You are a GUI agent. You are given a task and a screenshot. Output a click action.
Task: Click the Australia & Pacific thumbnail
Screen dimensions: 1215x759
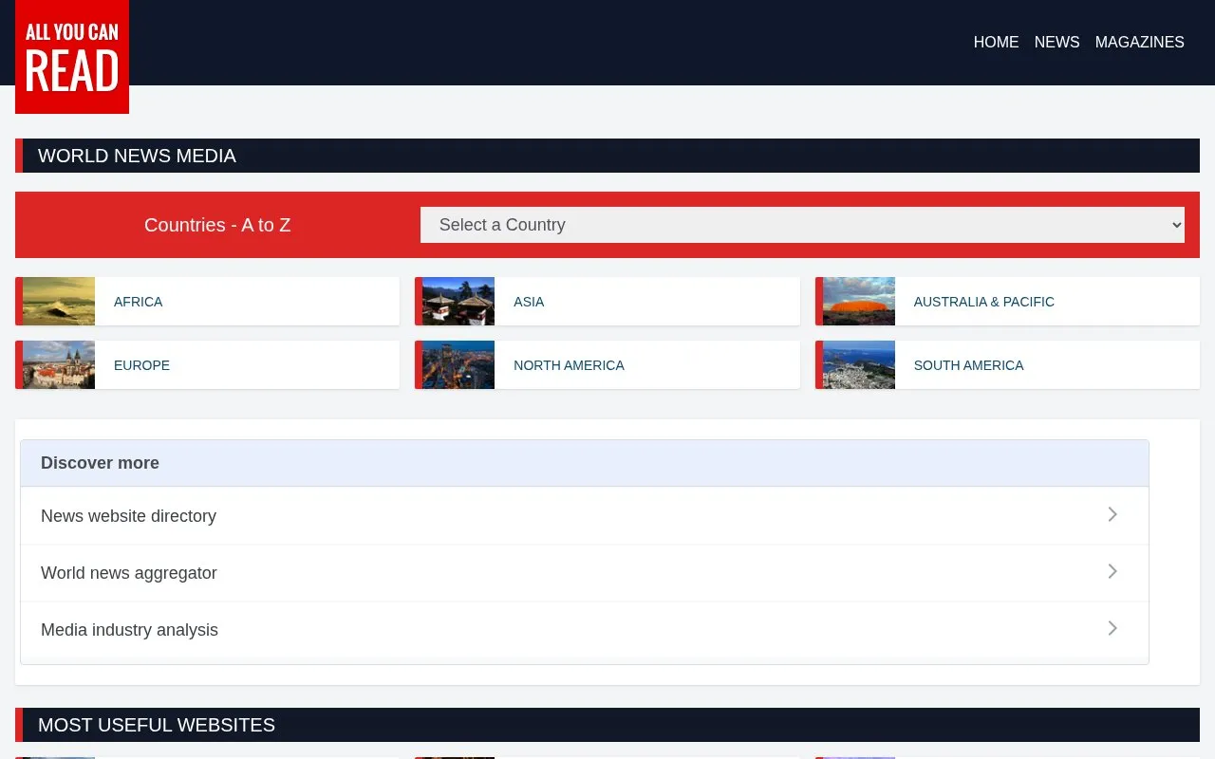click(x=859, y=301)
